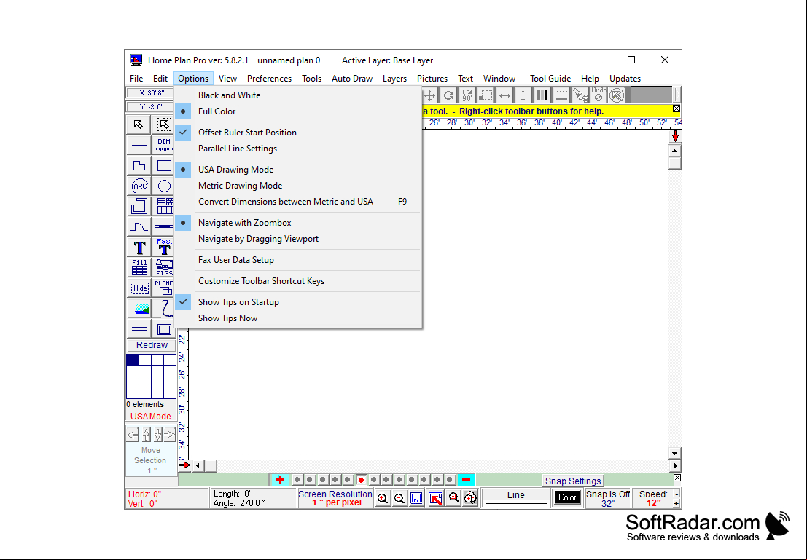Open the Edit menu
807x560 pixels.
point(160,79)
